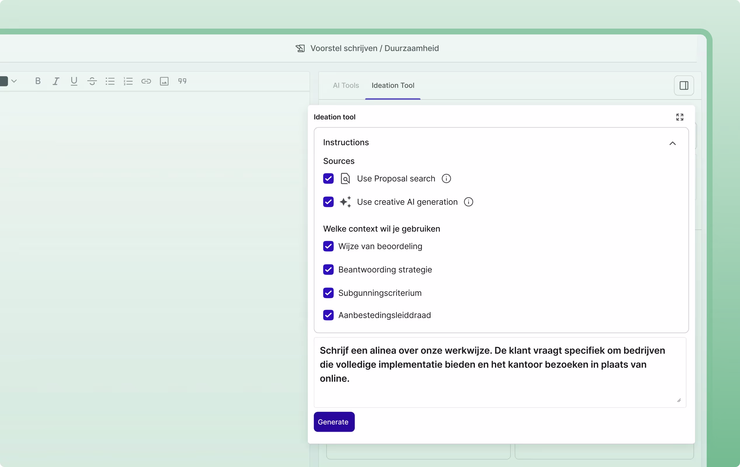Toggle bold formatting in editor toolbar
This screenshot has width=740, height=467.
[38, 81]
